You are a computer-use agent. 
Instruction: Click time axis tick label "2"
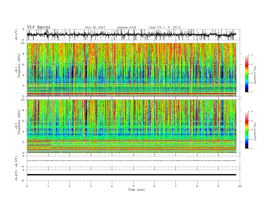pyautogui.click(x=70, y=186)
